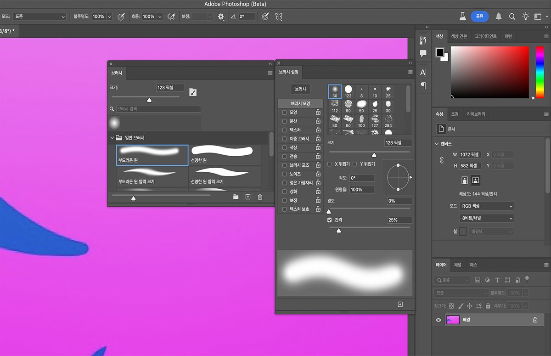
Task: Collapse the 일반 브러시 folder
Action: click(112, 137)
